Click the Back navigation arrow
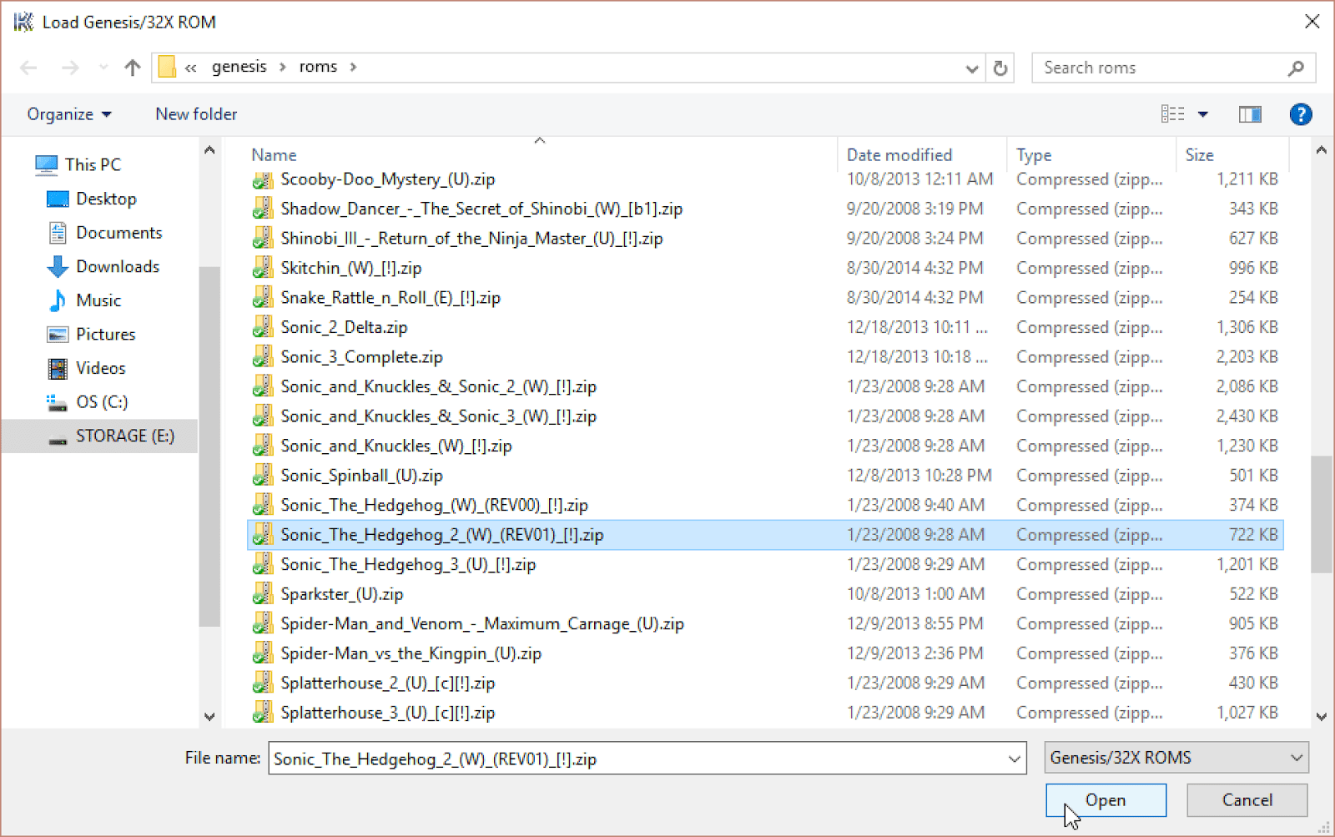Screen dimensions: 1335x837 28,68
